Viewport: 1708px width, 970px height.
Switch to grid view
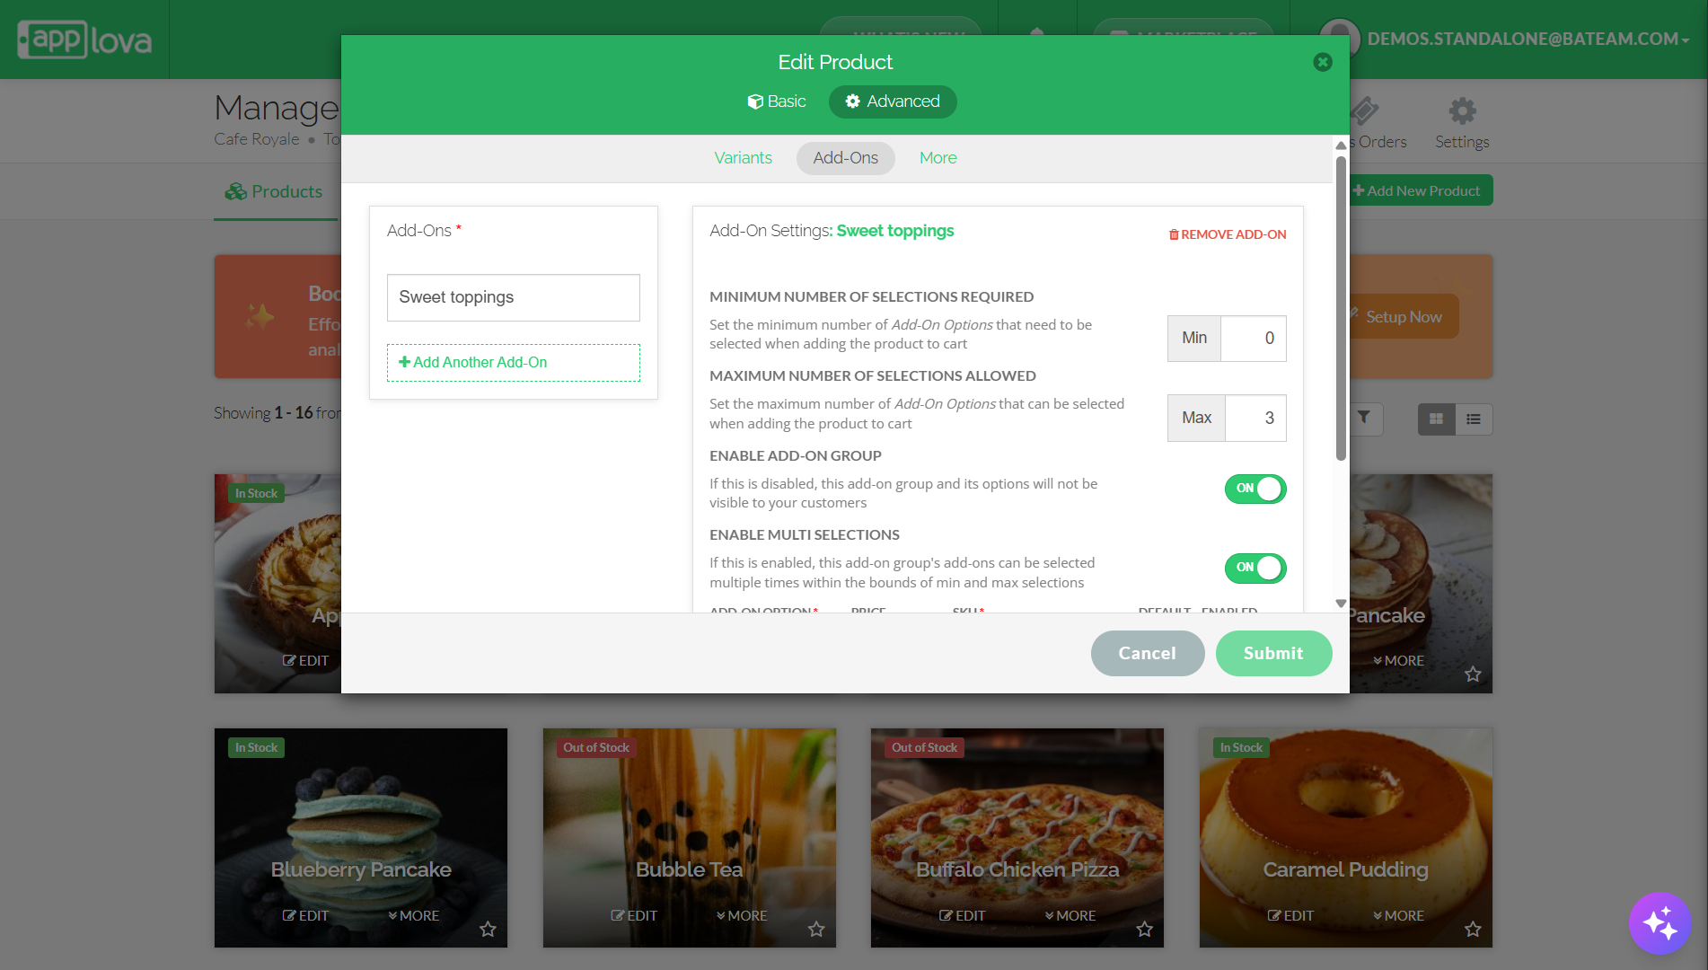point(1436,419)
